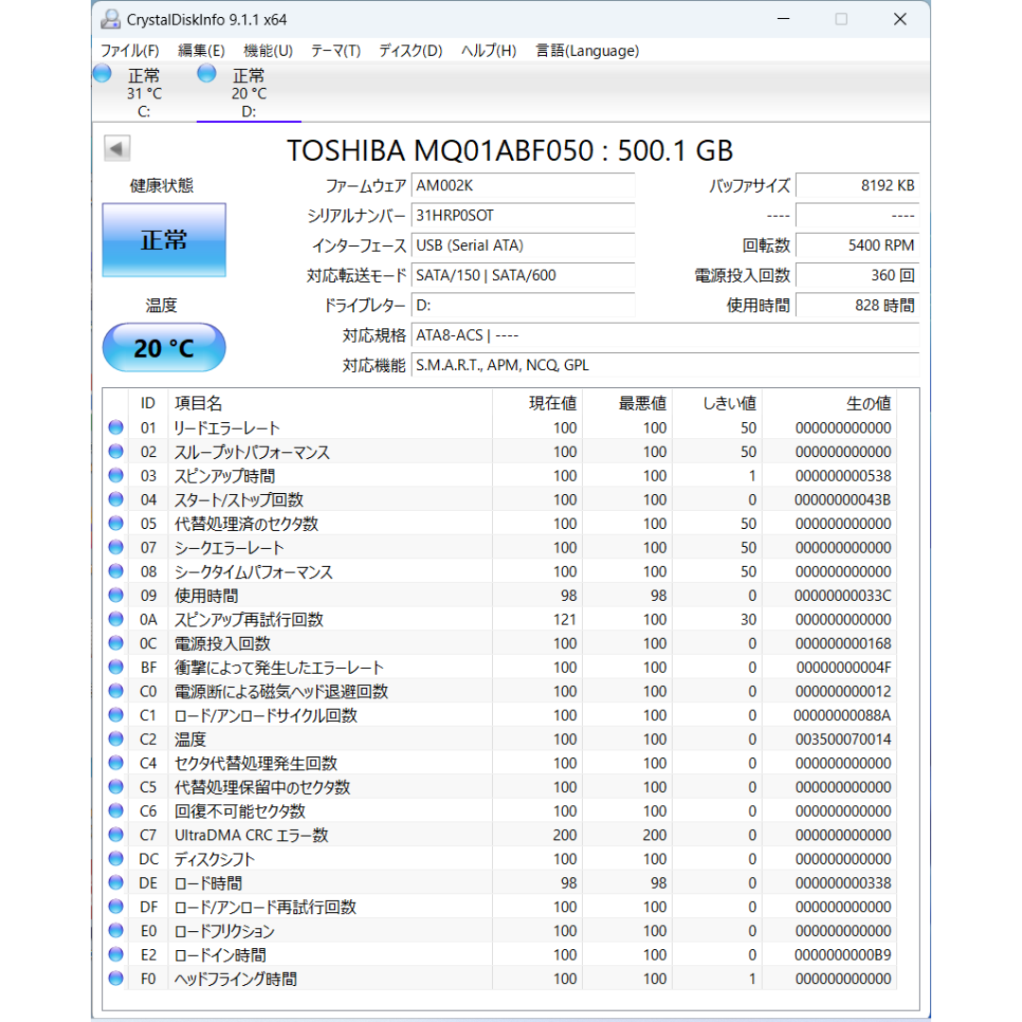1022x1022 pixels.
Task: Open the ヘルプ(H) menu
Action: click(489, 51)
